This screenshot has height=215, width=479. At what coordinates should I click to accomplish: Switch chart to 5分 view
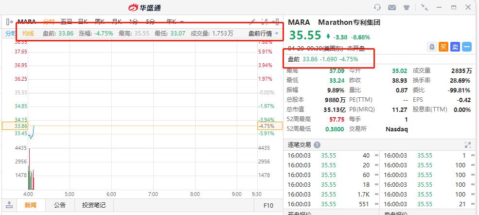(150, 22)
